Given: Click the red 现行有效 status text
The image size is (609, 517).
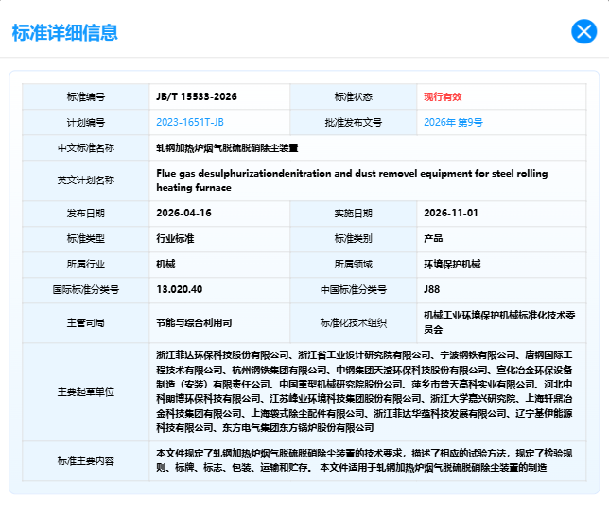Looking at the screenshot, I should [443, 96].
